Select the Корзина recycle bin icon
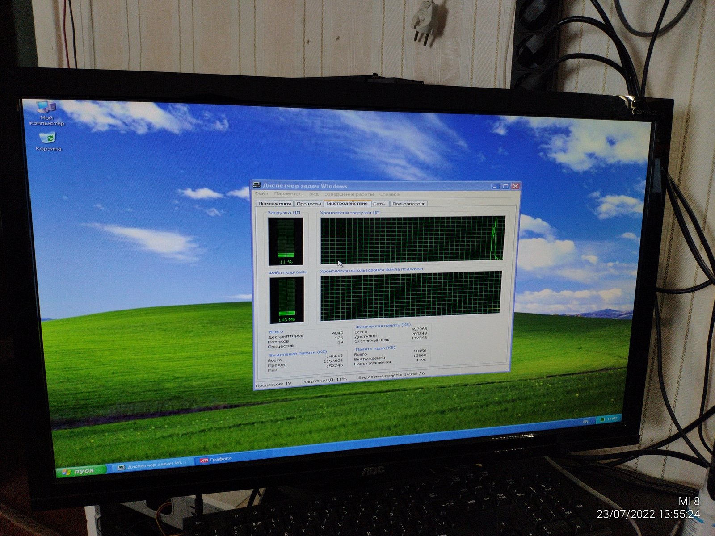The width and height of the screenshot is (715, 536). tap(48, 141)
